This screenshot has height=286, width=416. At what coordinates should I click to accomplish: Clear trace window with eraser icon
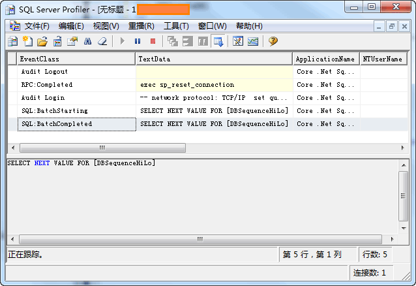pyautogui.click(x=102, y=41)
